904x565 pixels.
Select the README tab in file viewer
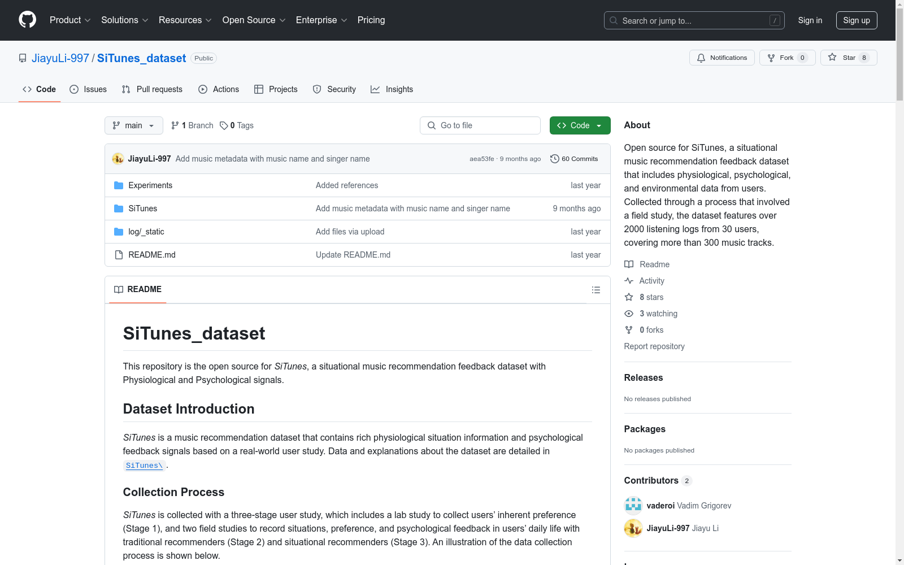tap(138, 289)
